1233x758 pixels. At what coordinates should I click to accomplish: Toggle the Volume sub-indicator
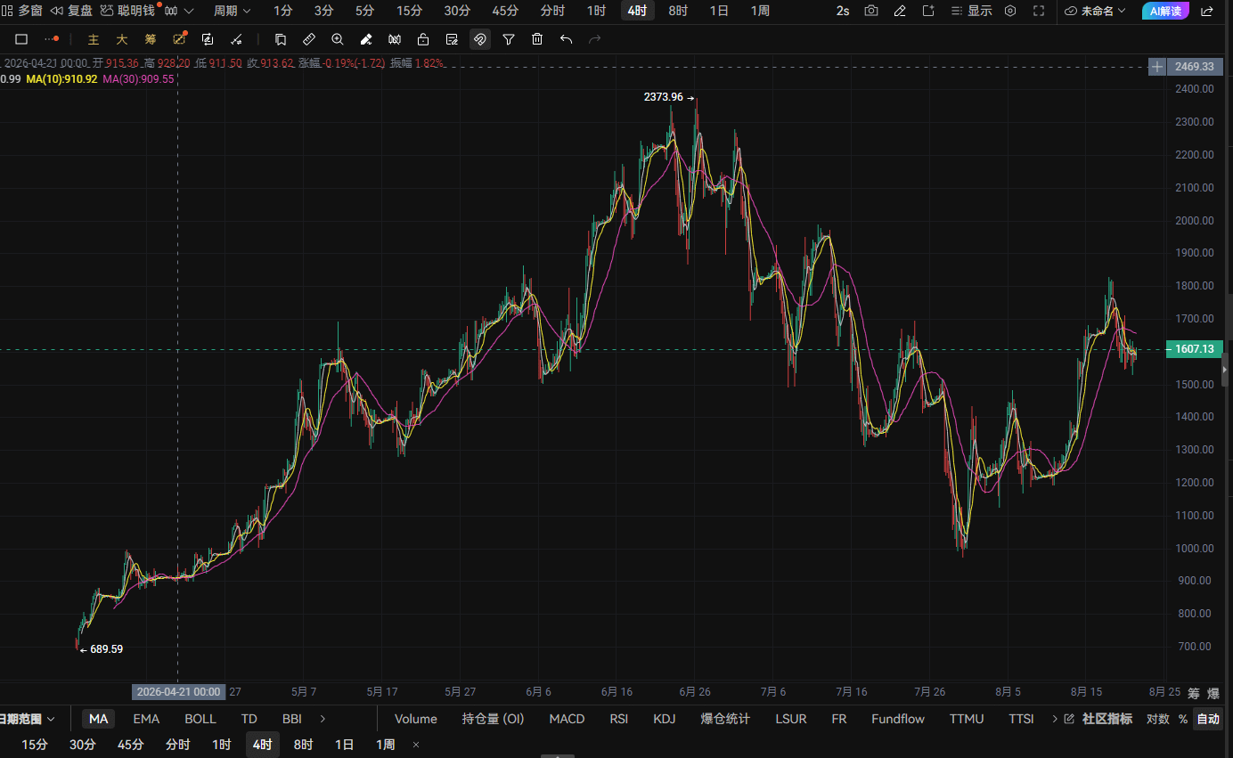pyautogui.click(x=416, y=719)
